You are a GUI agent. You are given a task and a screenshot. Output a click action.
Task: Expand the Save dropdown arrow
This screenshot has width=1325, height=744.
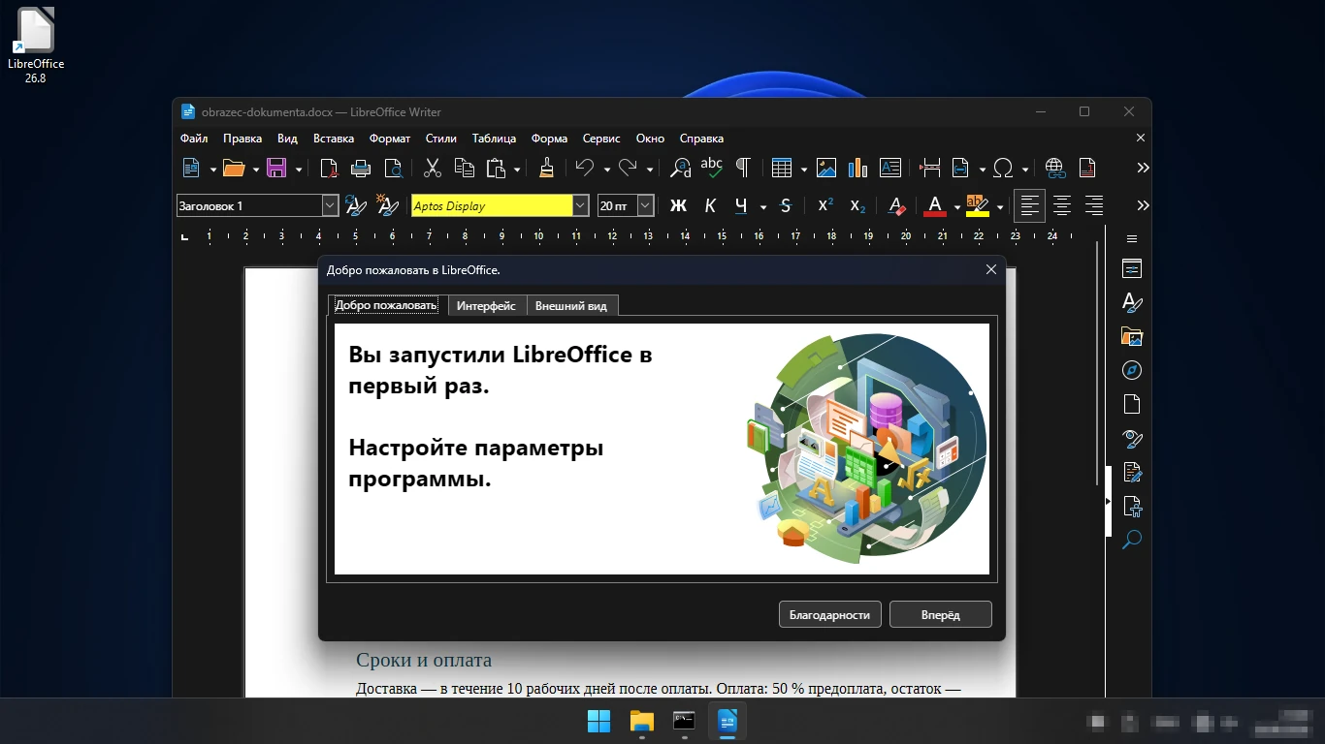point(299,169)
